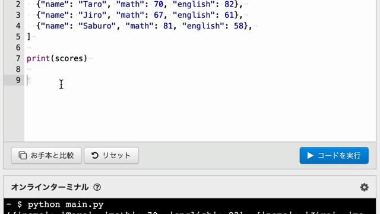Click the copy icon on お手本と比較

coord(23,155)
